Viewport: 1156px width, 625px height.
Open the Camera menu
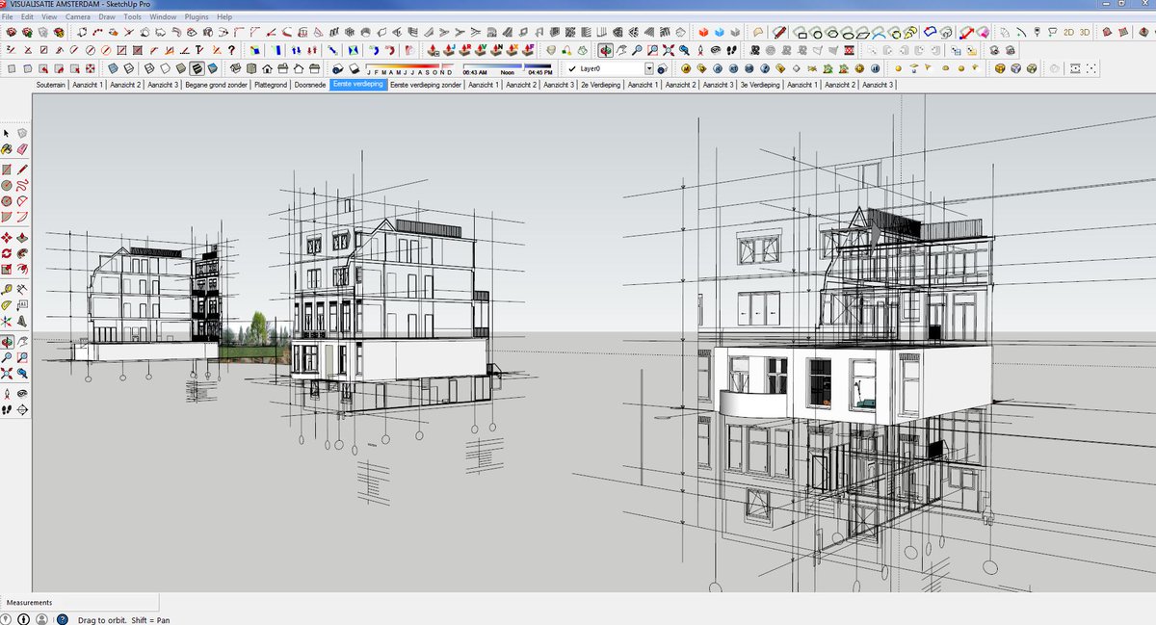tap(77, 17)
